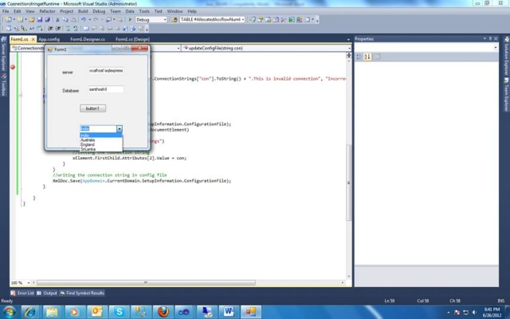Open Skype from the Windows taskbar
Viewport: 510px width, 319px height.
coord(119,312)
